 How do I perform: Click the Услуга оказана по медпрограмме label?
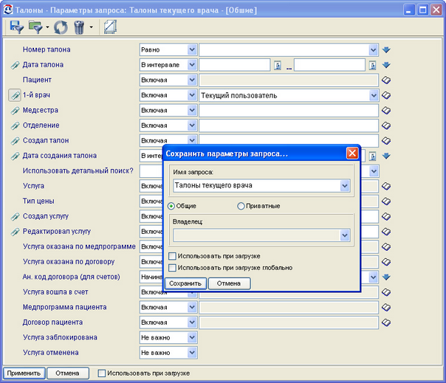point(79,246)
